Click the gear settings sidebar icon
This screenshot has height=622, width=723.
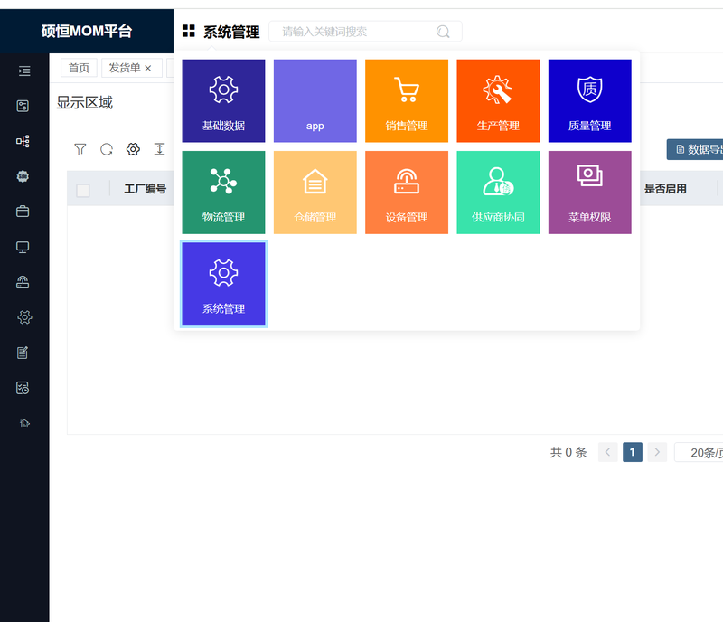pyautogui.click(x=24, y=317)
